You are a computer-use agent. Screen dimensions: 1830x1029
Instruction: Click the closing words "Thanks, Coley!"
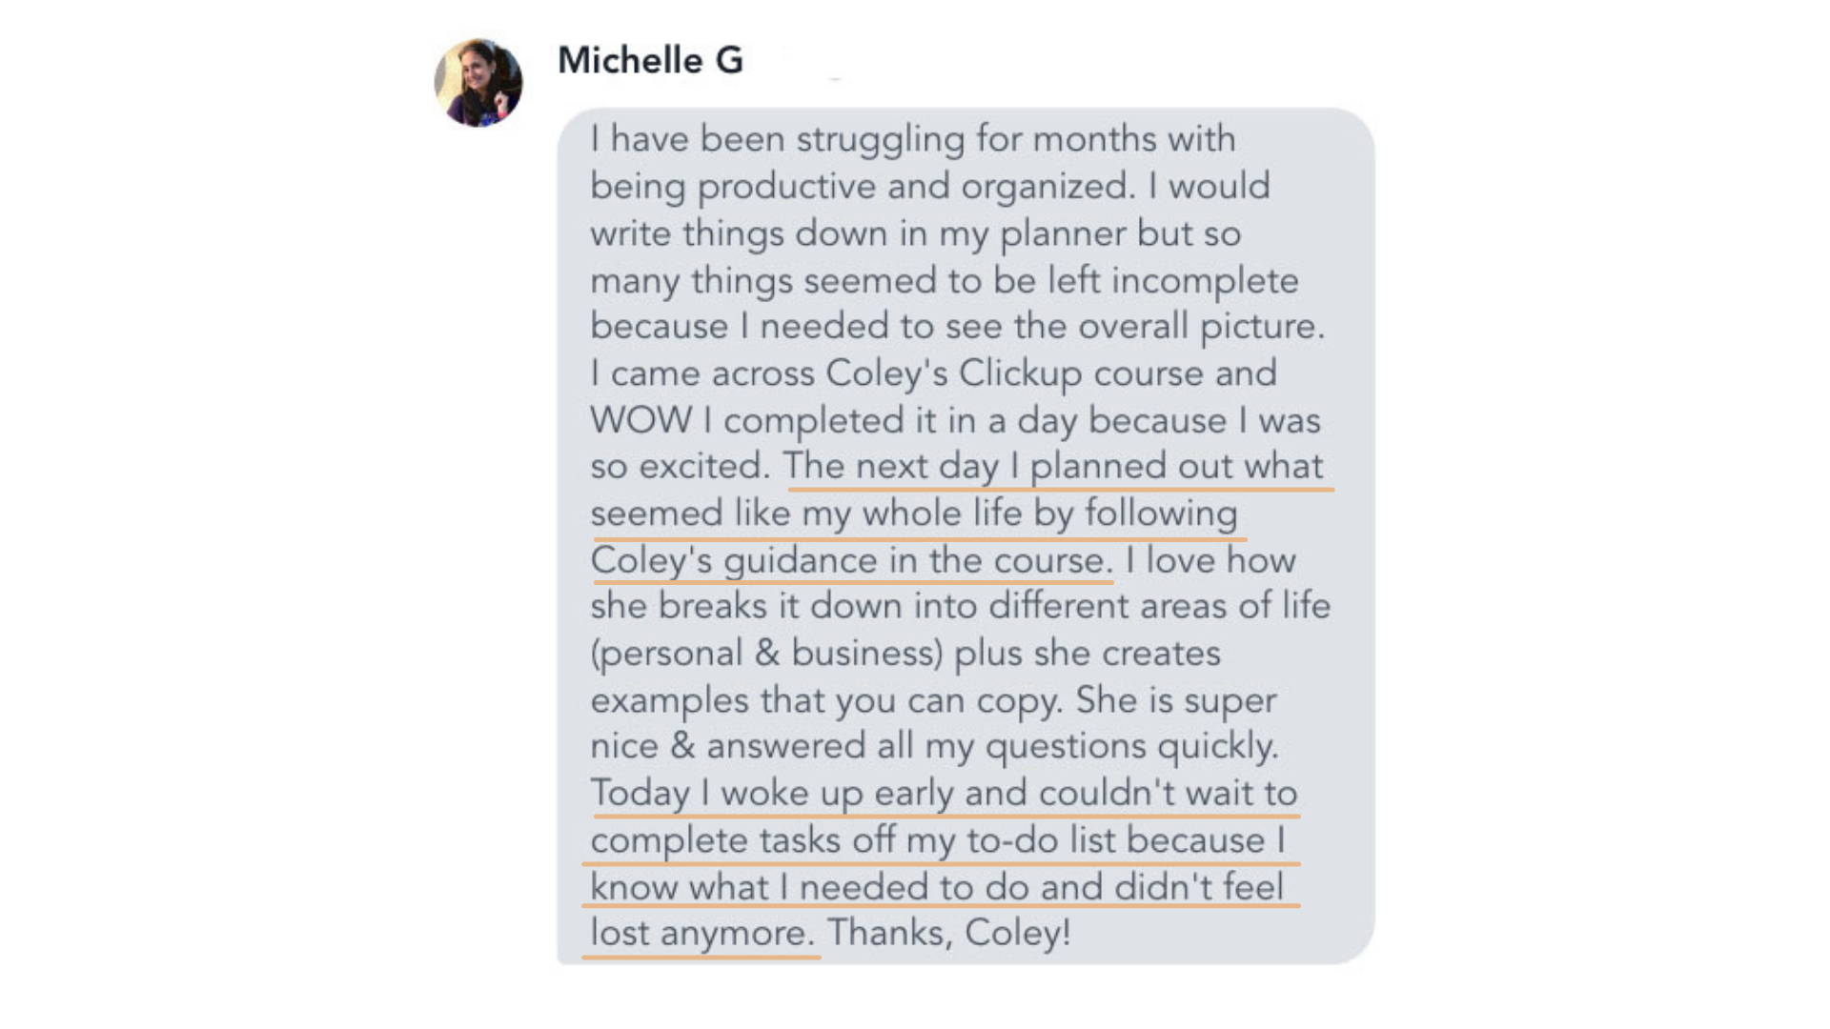[x=948, y=933]
